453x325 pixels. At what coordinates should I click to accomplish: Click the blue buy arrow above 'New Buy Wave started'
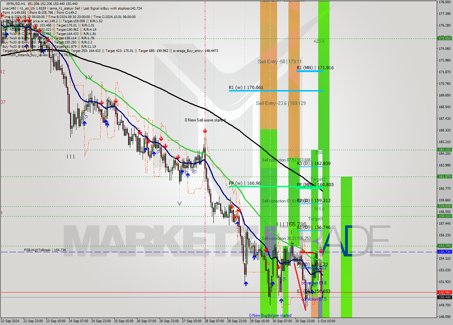tap(281, 301)
